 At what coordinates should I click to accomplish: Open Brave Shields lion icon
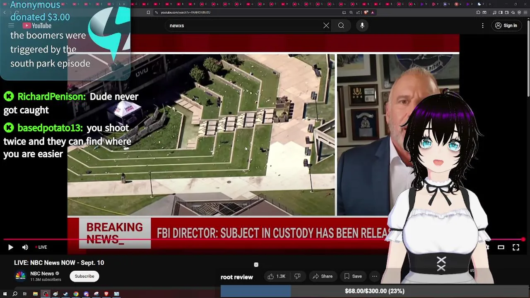(x=366, y=12)
